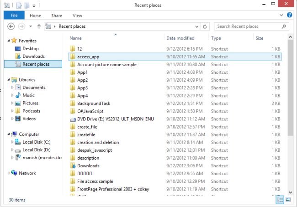
Task: Expand the ribbon with the chevron
Action: [281, 15]
